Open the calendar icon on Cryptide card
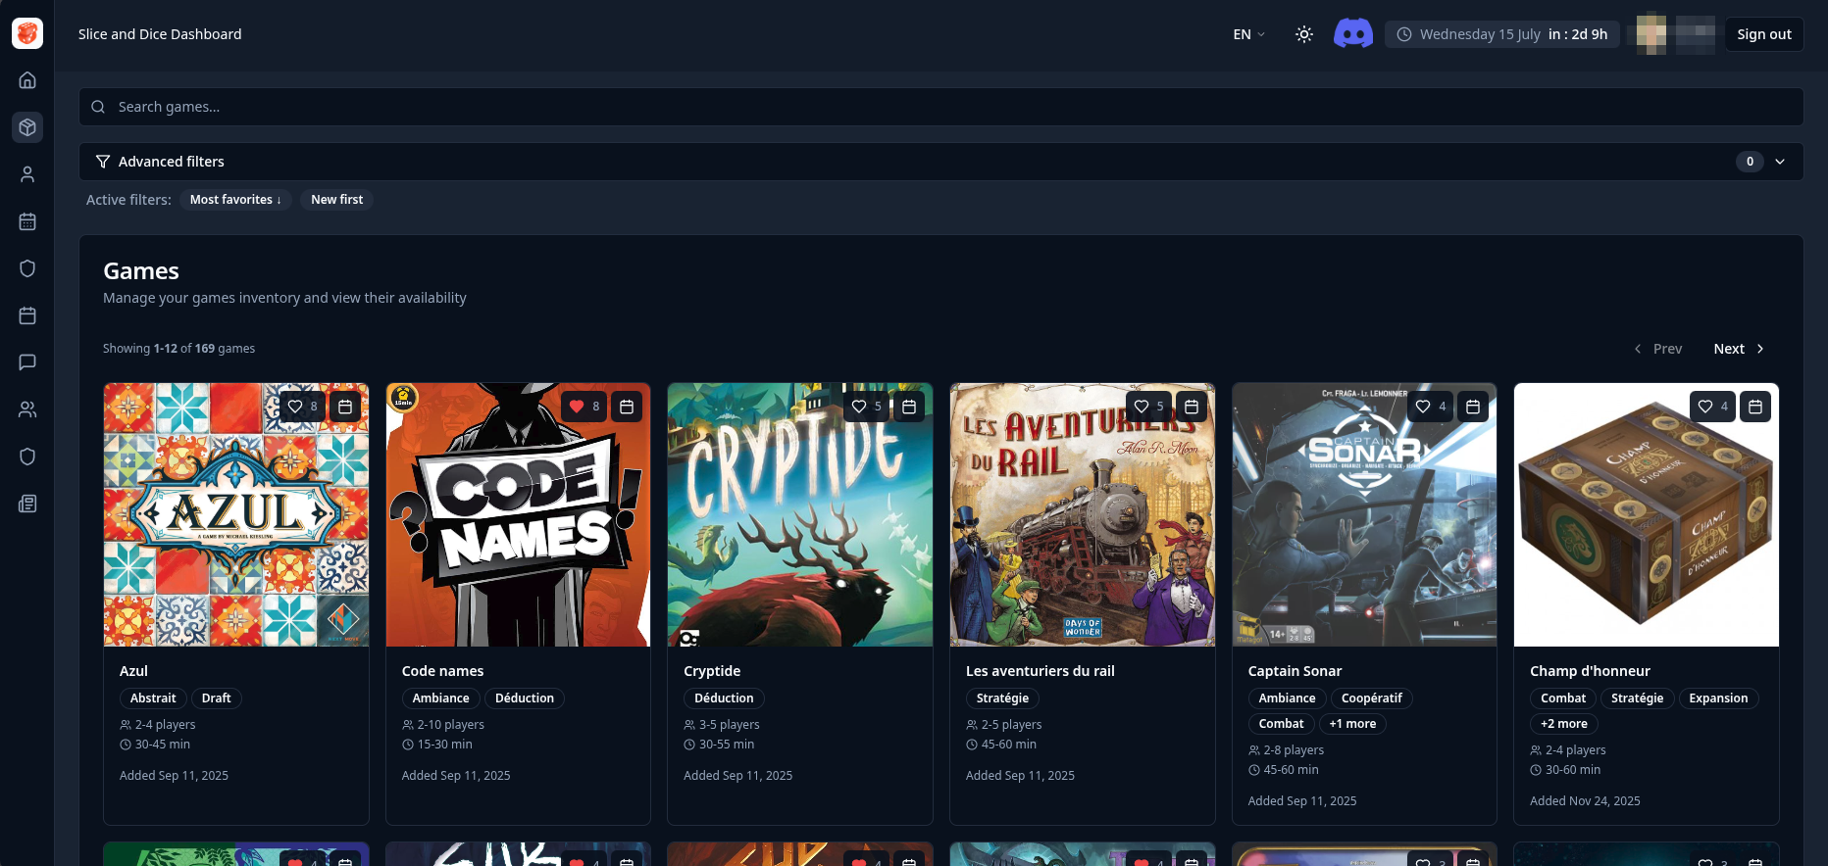1828x866 pixels. coord(909,407)
